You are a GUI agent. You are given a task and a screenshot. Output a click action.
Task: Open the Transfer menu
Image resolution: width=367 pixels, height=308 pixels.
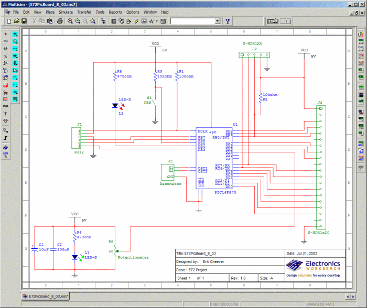[x=84, y=12]
